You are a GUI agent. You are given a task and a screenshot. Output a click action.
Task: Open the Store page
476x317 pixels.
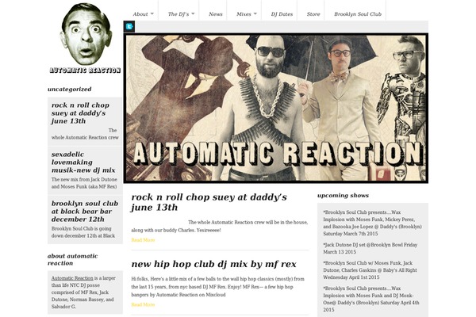pyautogui.click(x=313, y=14)
